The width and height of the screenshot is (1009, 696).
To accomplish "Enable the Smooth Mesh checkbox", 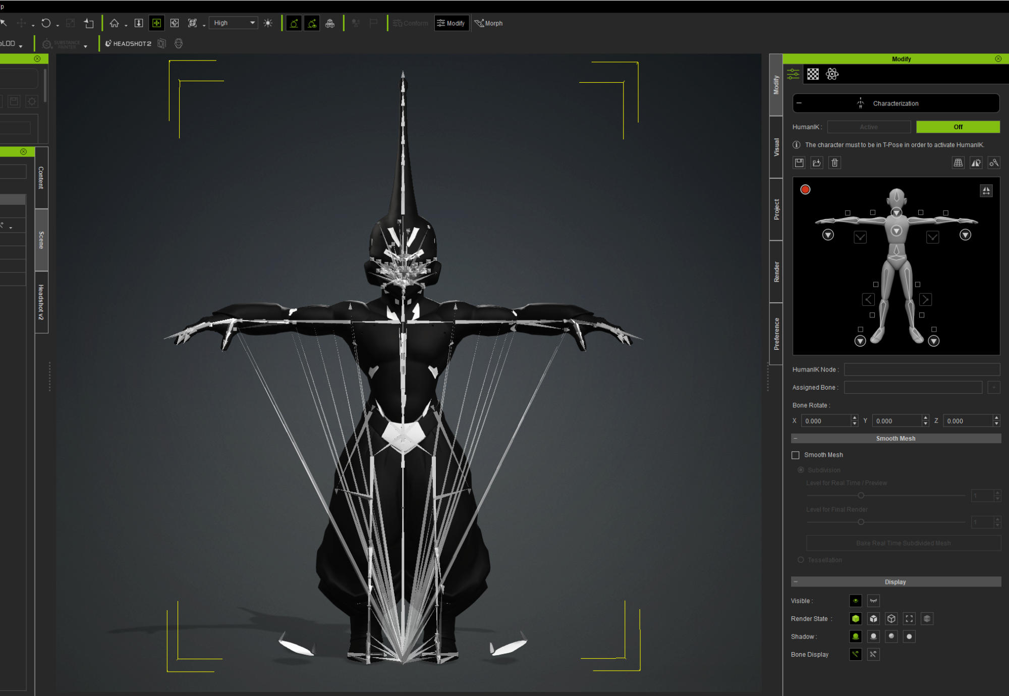I will click(x=796, y=455).
